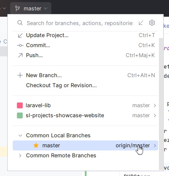Click the Update Project arrow icon

point(20,35)
